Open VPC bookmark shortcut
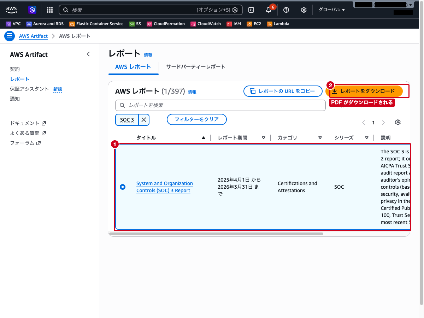Image resolution: width=424 pixels, height=318 pixels. pos(13,24)
